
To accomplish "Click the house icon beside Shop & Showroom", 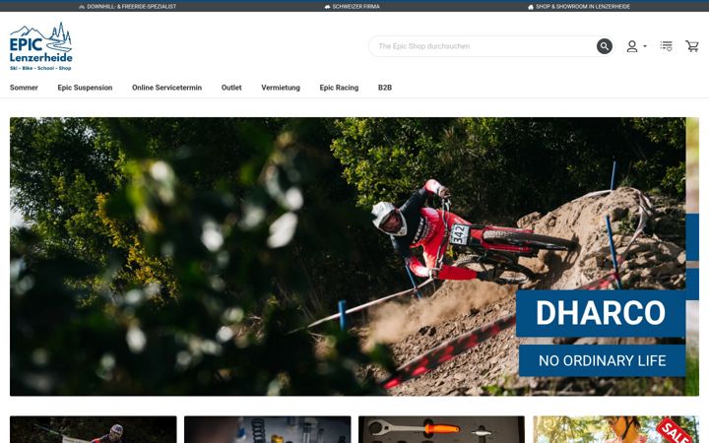I will click(x=531, y=7).
